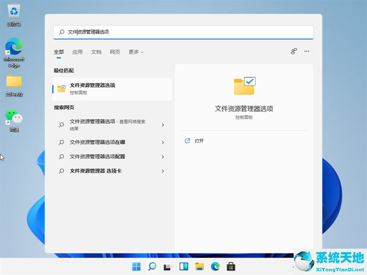Screen dimensions: 367x275
Task: Click the large folder options icon in preview pane
Action: [244, 86]
